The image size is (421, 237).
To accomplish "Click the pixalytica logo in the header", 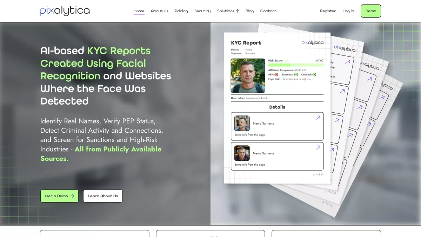I will [x=65, y=11].
